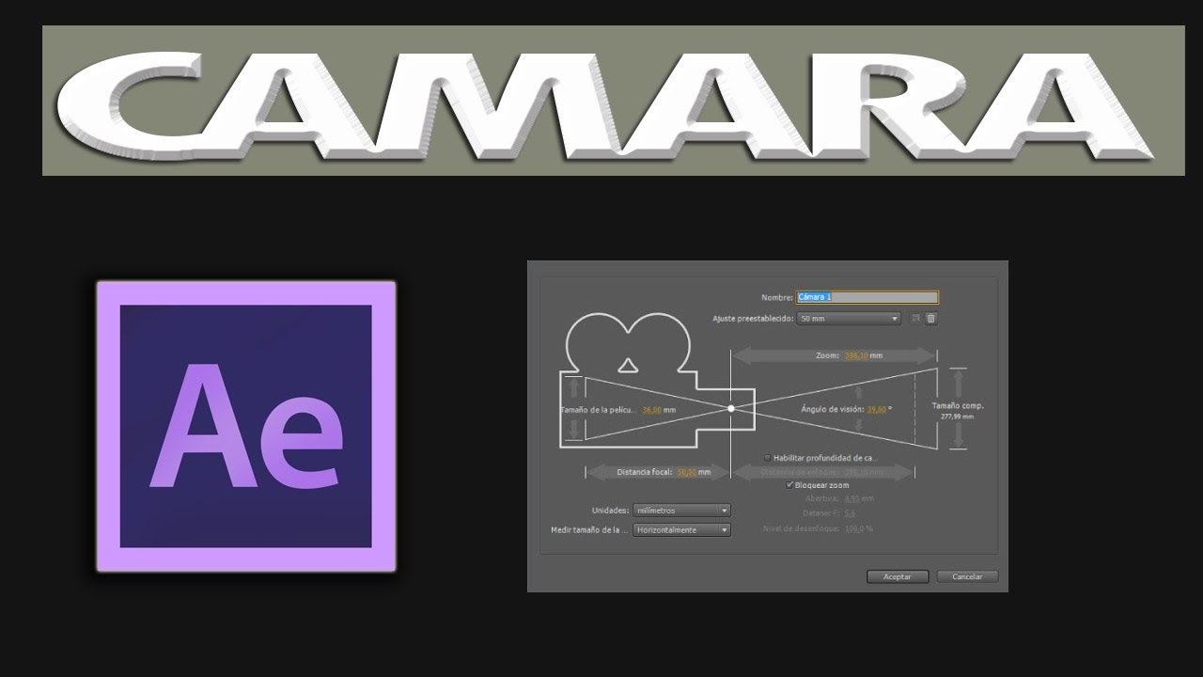Uncheck the Bloquear zoom checkbox
1203x677 pixels.
click(x=789, y=485)
